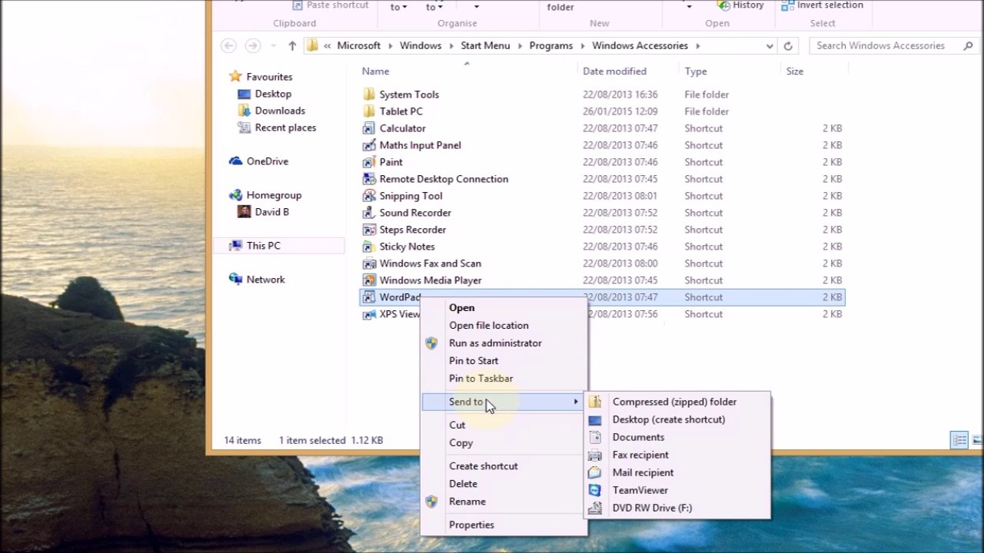Click the Compressed folder zip icon
Image resolution: width=984 pixels, height=553 pixels.
pos(595,402)
